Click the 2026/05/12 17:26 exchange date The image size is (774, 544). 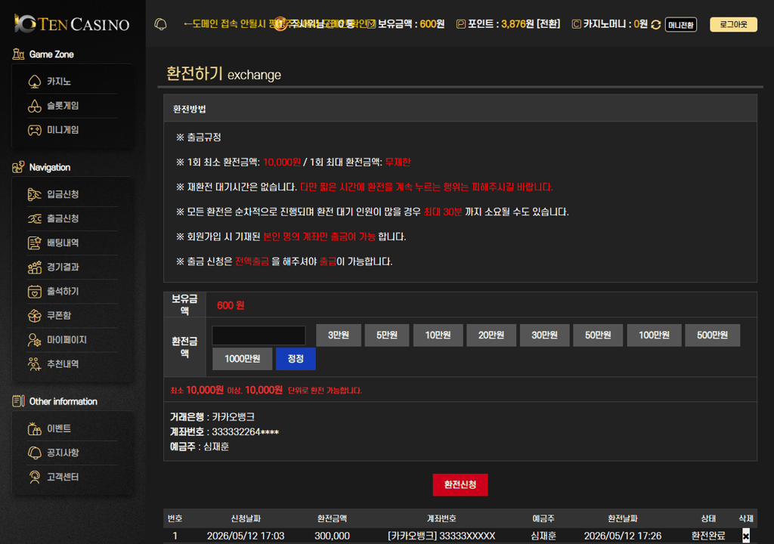pos(623,536)
